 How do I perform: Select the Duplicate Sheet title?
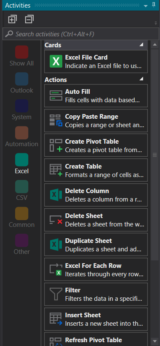pyautogui.click(x=88, y=240)
